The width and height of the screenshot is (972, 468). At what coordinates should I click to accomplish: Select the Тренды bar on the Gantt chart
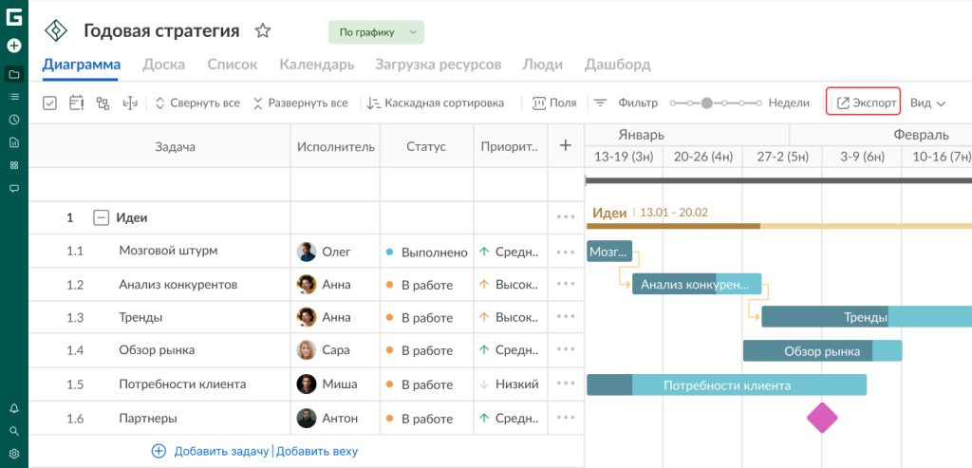click(x=866, y=317)
